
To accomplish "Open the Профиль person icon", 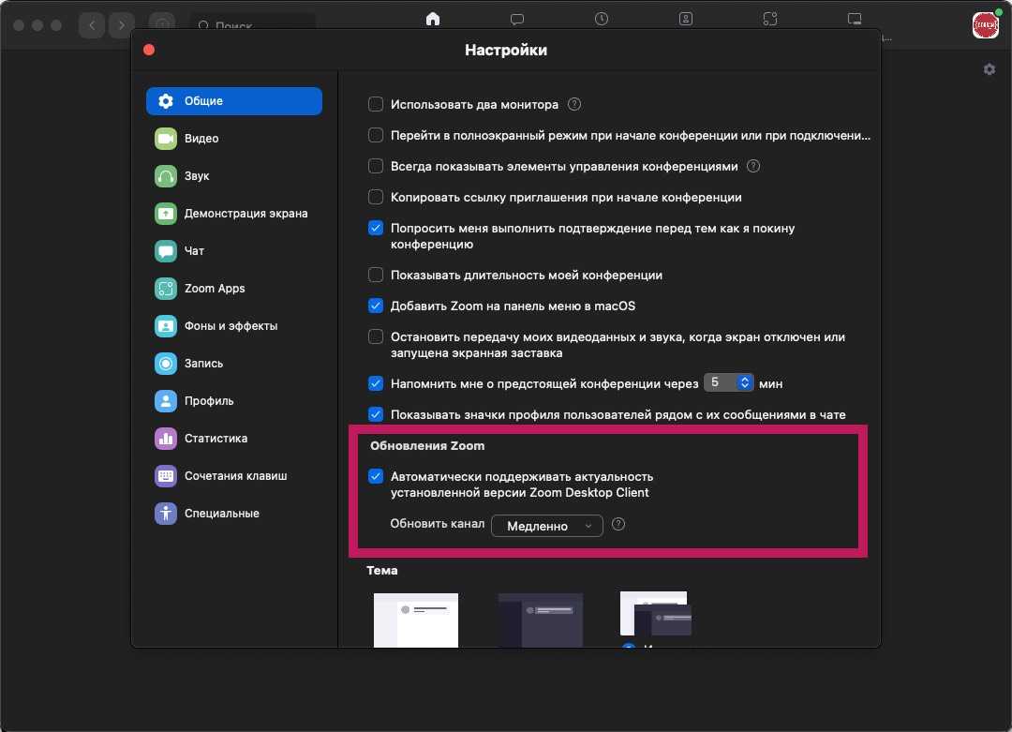I will (166, 401).
